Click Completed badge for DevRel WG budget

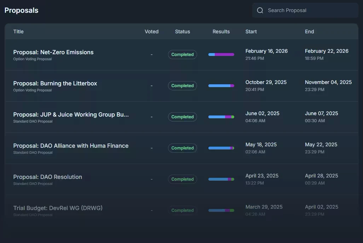[183, 210]
